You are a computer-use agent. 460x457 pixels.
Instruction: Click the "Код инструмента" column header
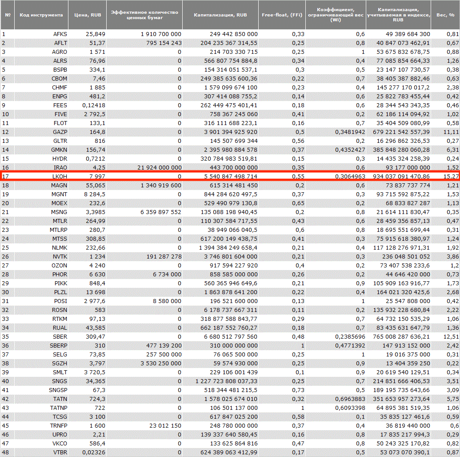tap(41, 15)
